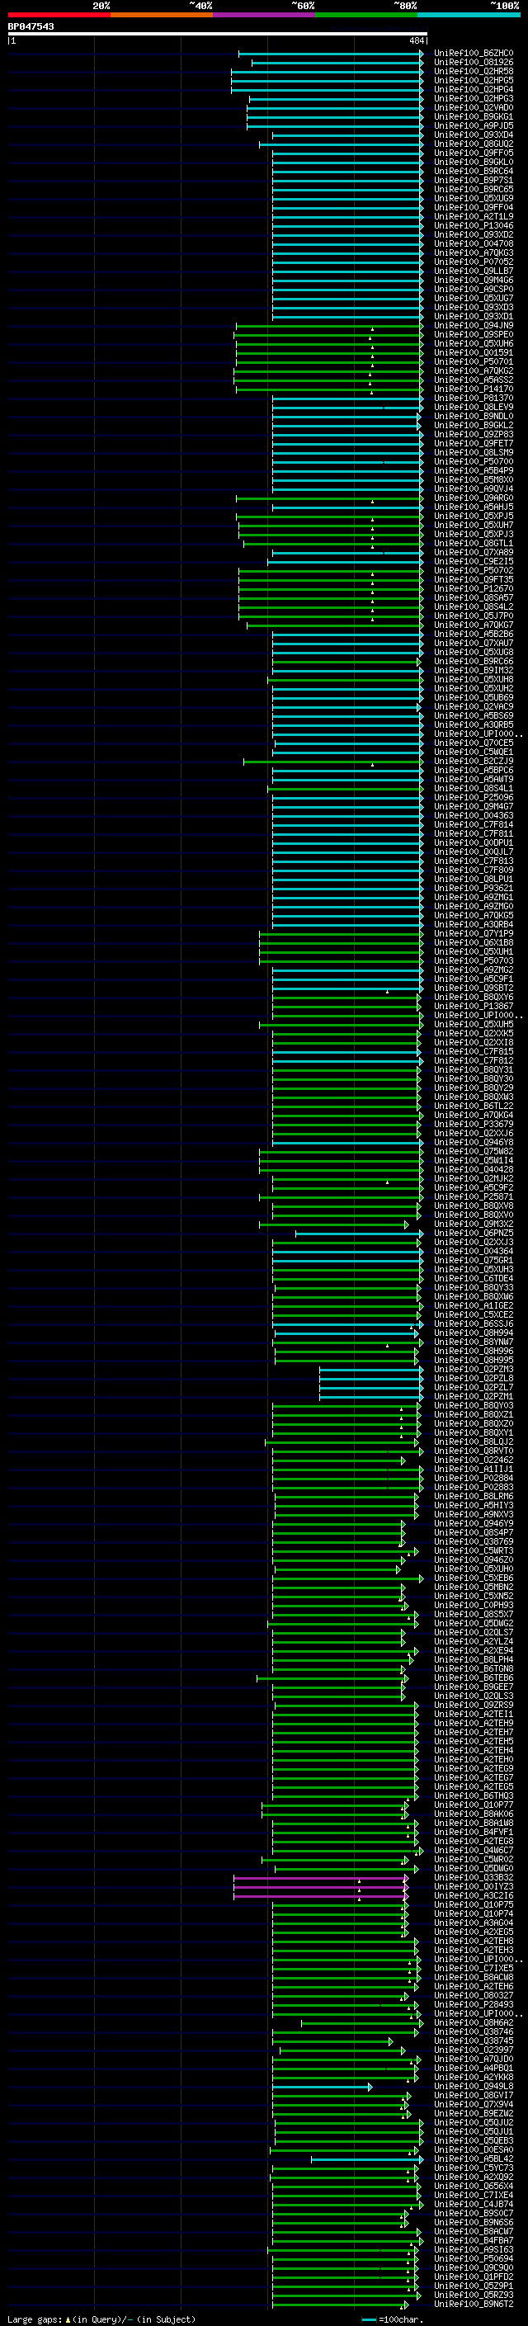This screenshot has height=2326, width=528.
Task: Select hit label UniRef100_A9PJD5
Action: [x=474, y=126]
